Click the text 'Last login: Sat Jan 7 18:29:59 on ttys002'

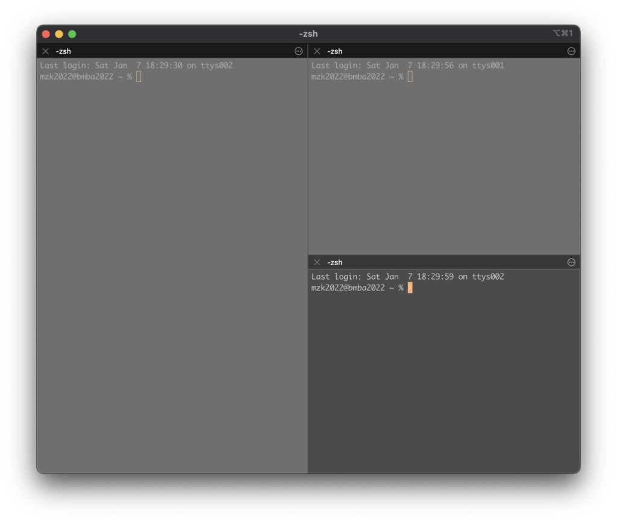click(408, 276)
